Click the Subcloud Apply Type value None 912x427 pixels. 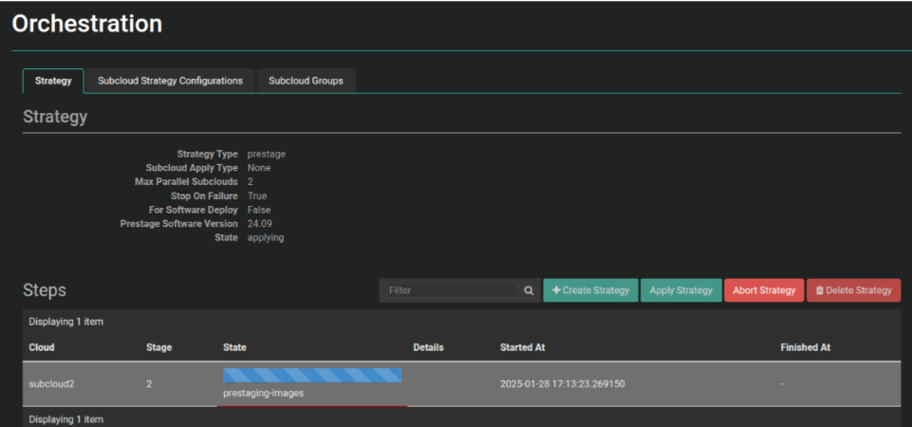pos(259,168)
